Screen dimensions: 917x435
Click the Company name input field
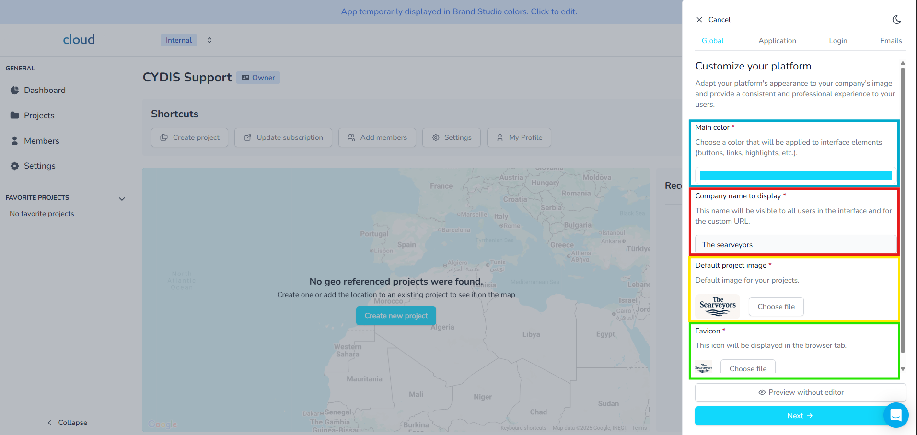(796, 245)
